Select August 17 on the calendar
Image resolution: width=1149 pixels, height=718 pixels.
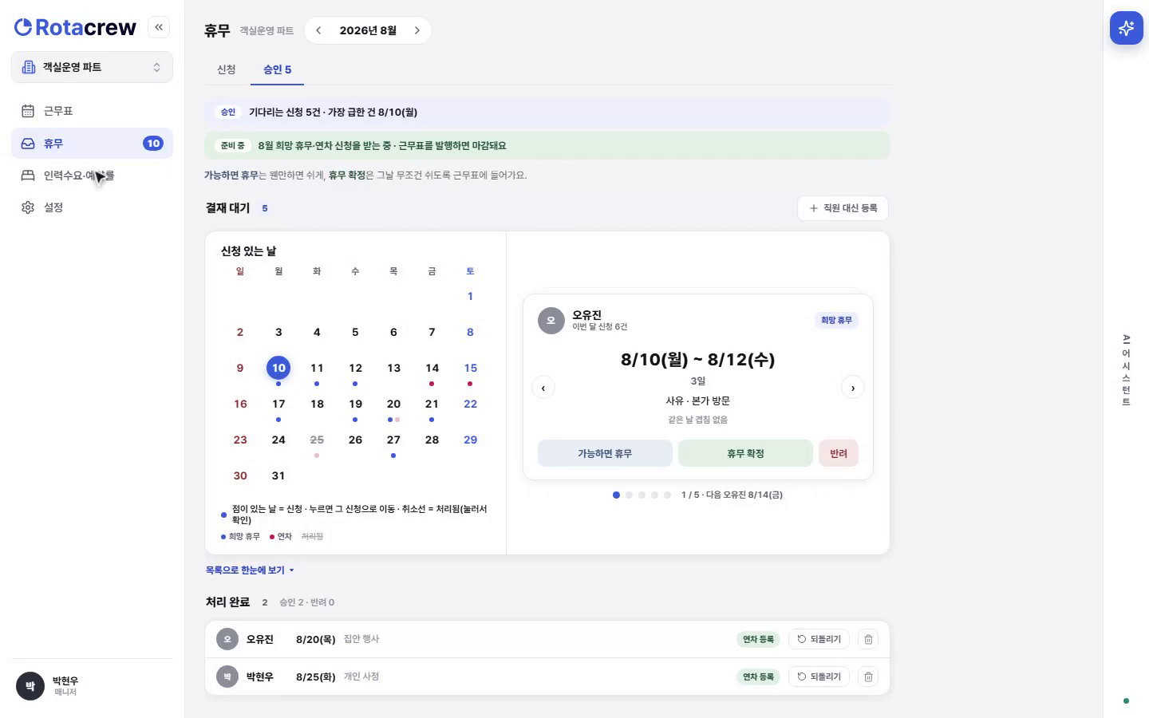278,404
